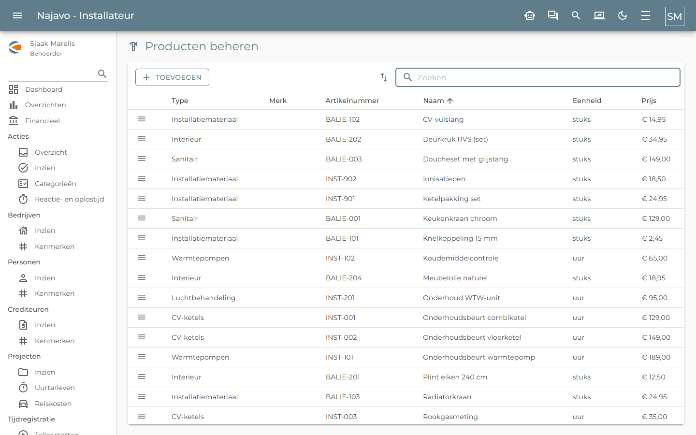Image resolution: width=696 pixels, height=435 pixels.
Task: Focus the Zoeken search field
Action: pos(538,77)
